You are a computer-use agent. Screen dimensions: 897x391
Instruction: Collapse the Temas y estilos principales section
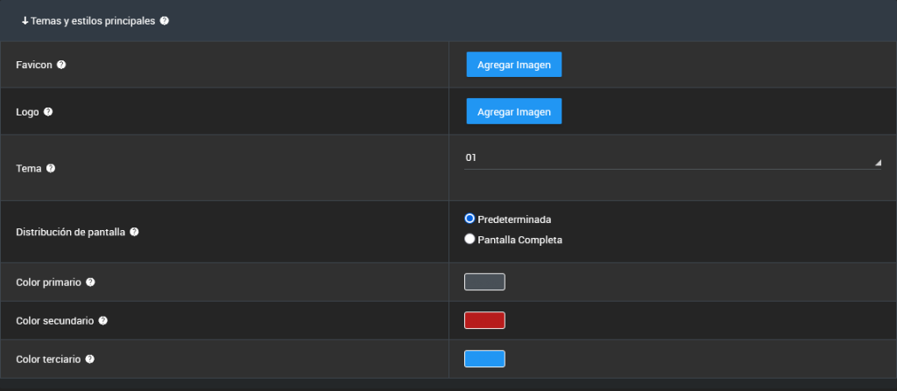click(88, 20)
